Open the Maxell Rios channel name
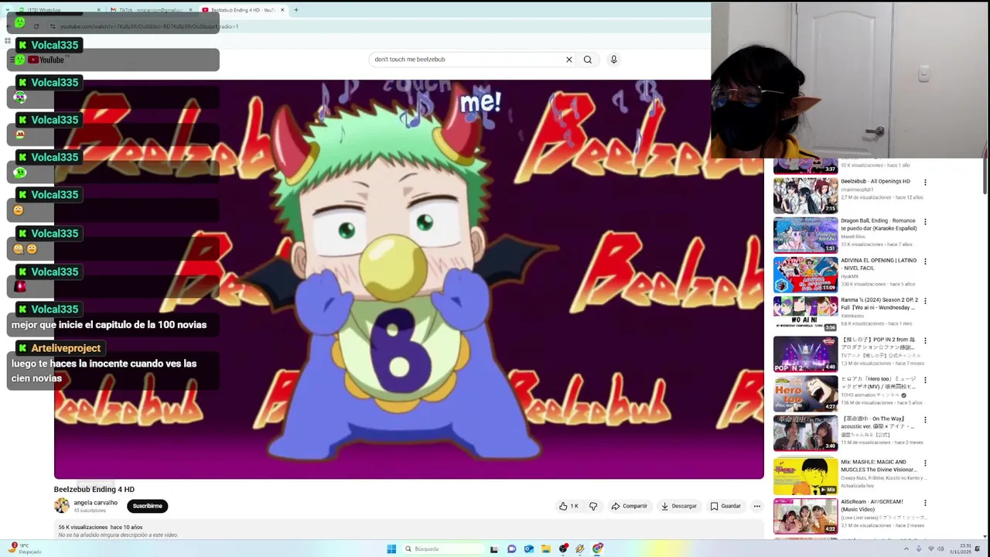The height and width of the screenshot is (557, 990). (x=852, y=236)
